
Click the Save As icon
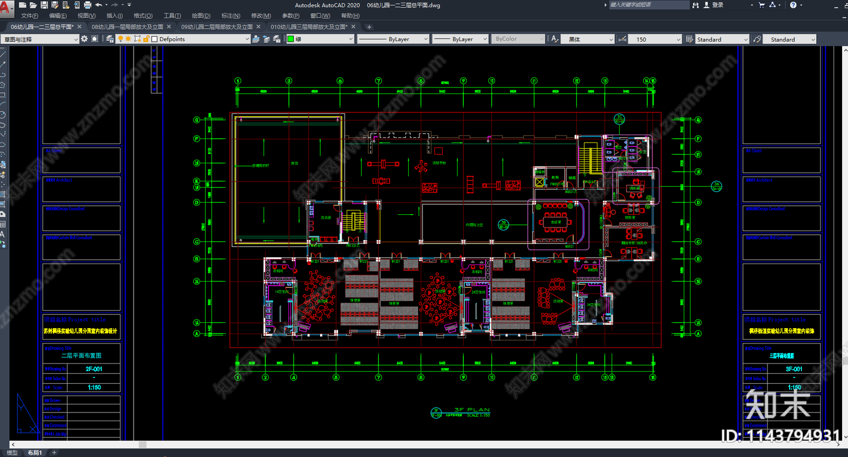(55, 5)
